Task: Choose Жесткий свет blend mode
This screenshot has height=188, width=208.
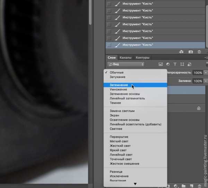Action: (x=135, y=146)
